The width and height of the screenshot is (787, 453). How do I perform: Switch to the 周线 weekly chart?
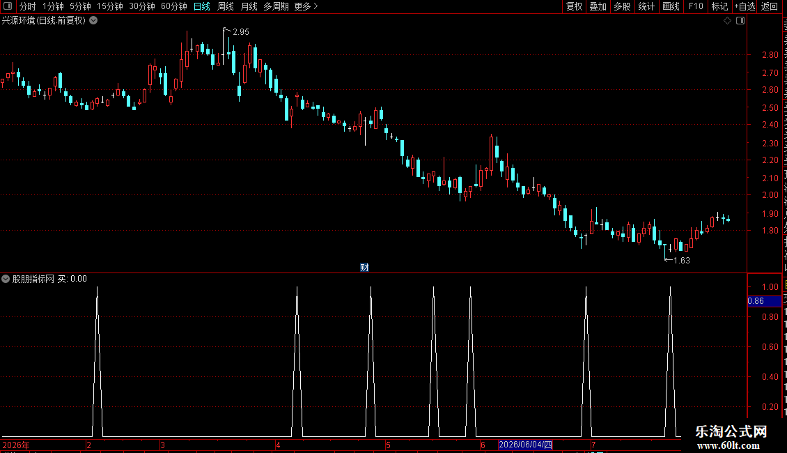point(226,6)
